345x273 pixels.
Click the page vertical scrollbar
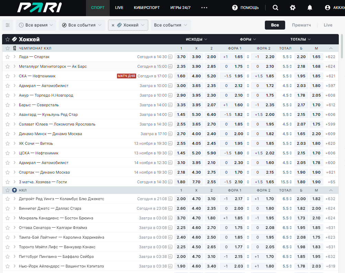point(342,46)
